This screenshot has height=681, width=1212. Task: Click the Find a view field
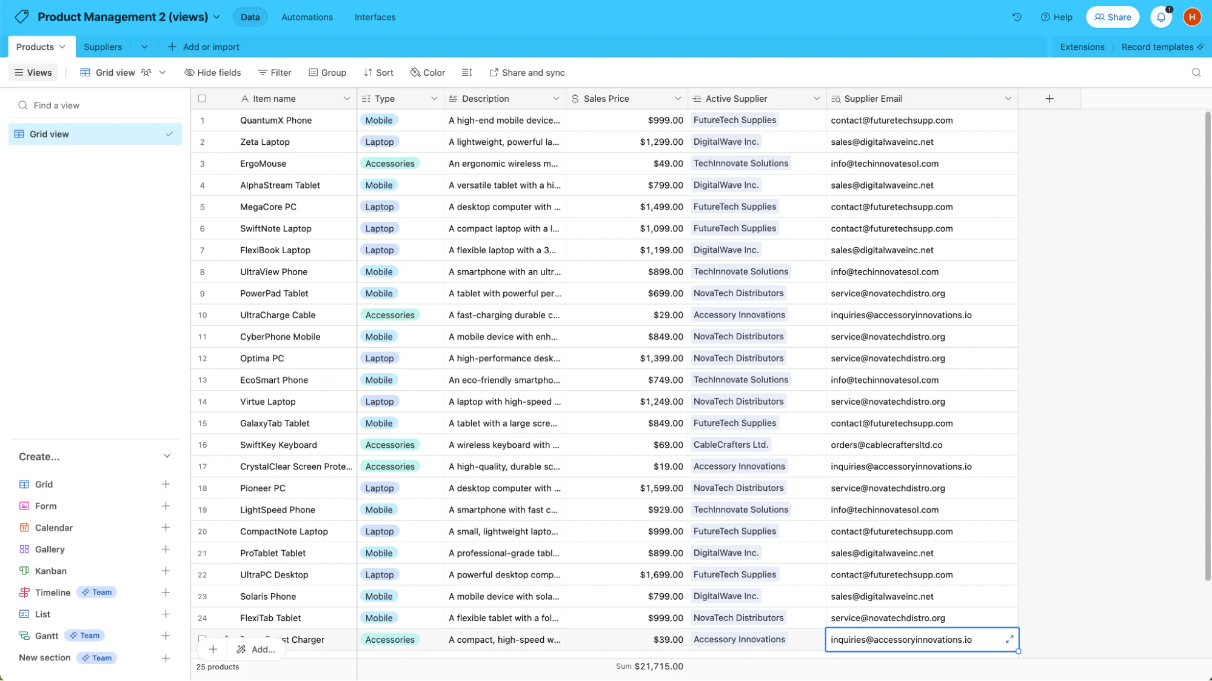[x=95, y=105]
